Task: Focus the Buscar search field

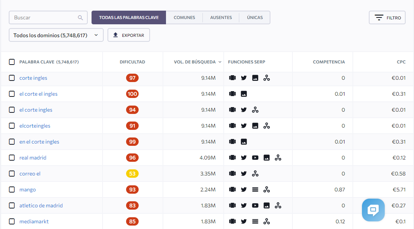Action: (48, 17)
